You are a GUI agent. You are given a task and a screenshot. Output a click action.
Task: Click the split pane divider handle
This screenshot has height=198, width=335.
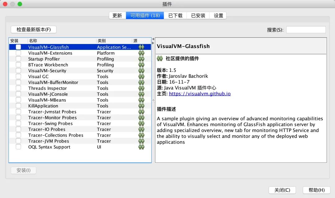coord(153,100)
